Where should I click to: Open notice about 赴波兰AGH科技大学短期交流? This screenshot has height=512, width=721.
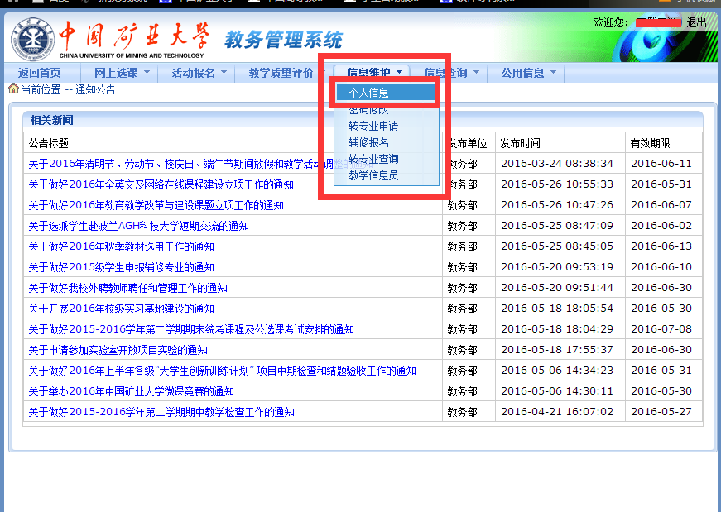point(138,226)
